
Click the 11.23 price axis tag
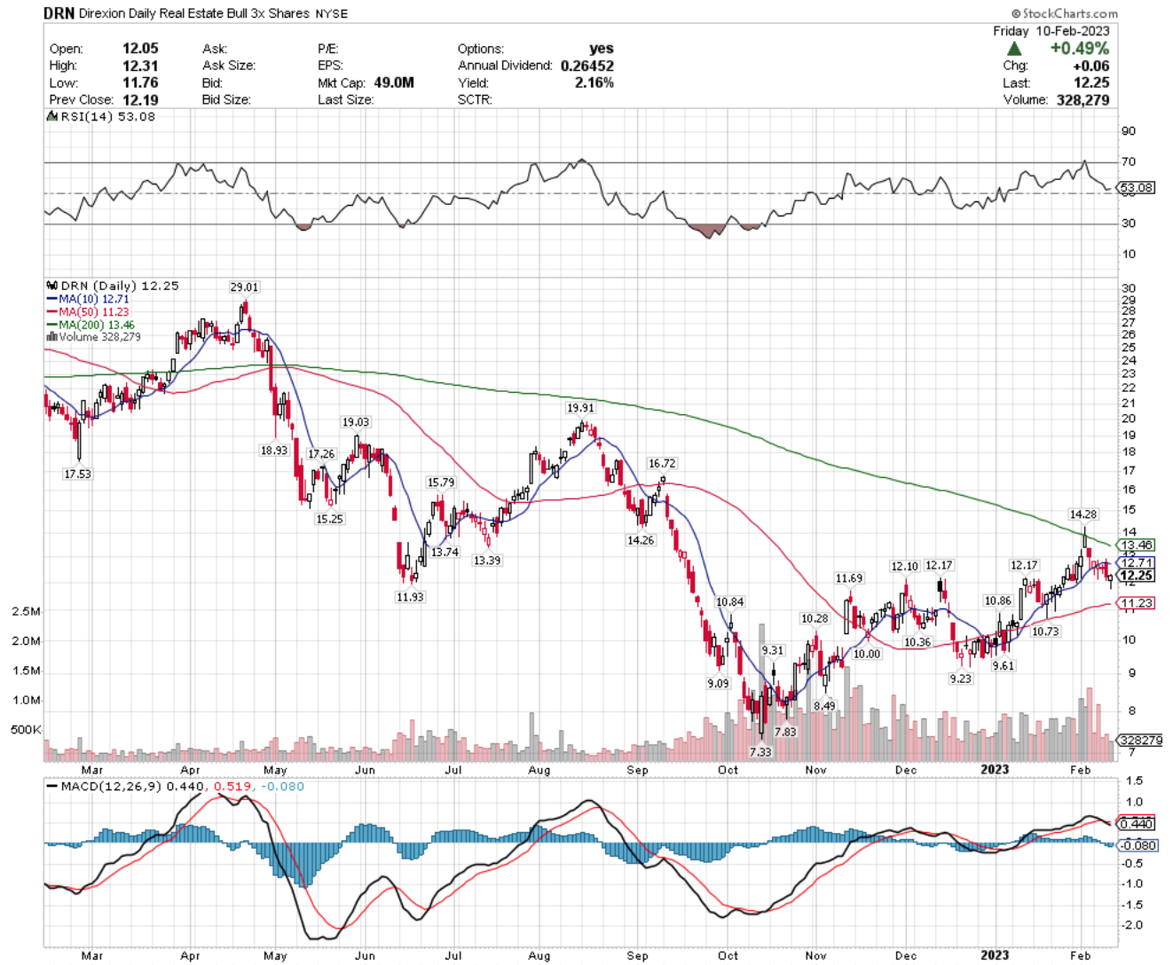(x=1137, y=603)
